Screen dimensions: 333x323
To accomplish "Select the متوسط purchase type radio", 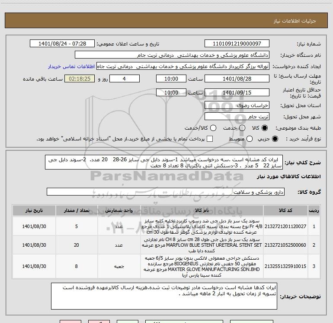I will (250, 139).
